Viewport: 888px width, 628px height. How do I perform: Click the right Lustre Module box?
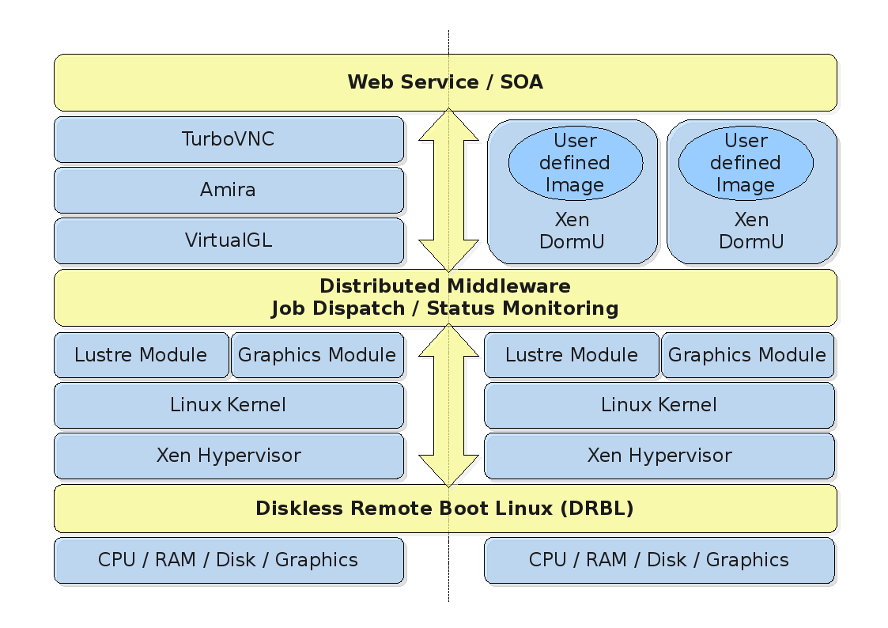point(571,355)
